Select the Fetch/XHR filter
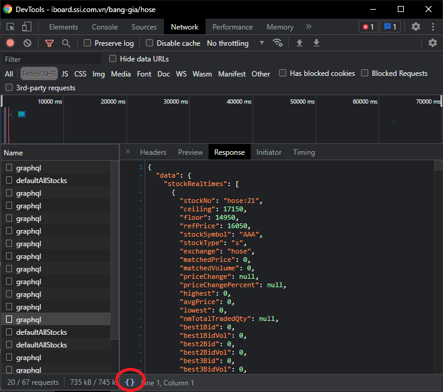 tap(39, 74)
